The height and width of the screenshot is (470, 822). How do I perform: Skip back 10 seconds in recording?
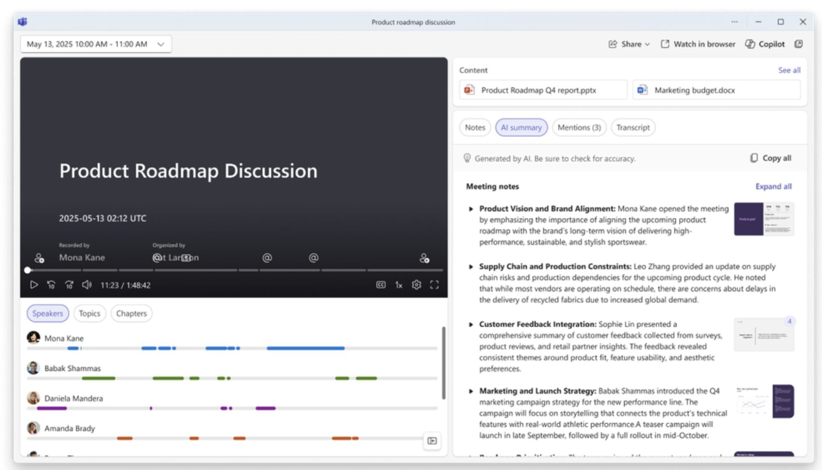(x=51, y=285)
